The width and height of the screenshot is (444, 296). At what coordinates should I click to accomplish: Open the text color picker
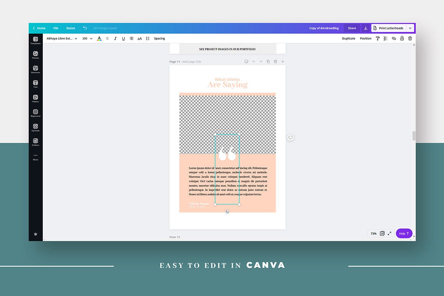pyautogui.click(x=99, y=38)
